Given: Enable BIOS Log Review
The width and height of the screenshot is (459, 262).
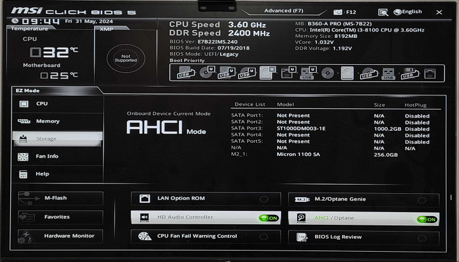Looking at the screenshot, I should (364, 238).
